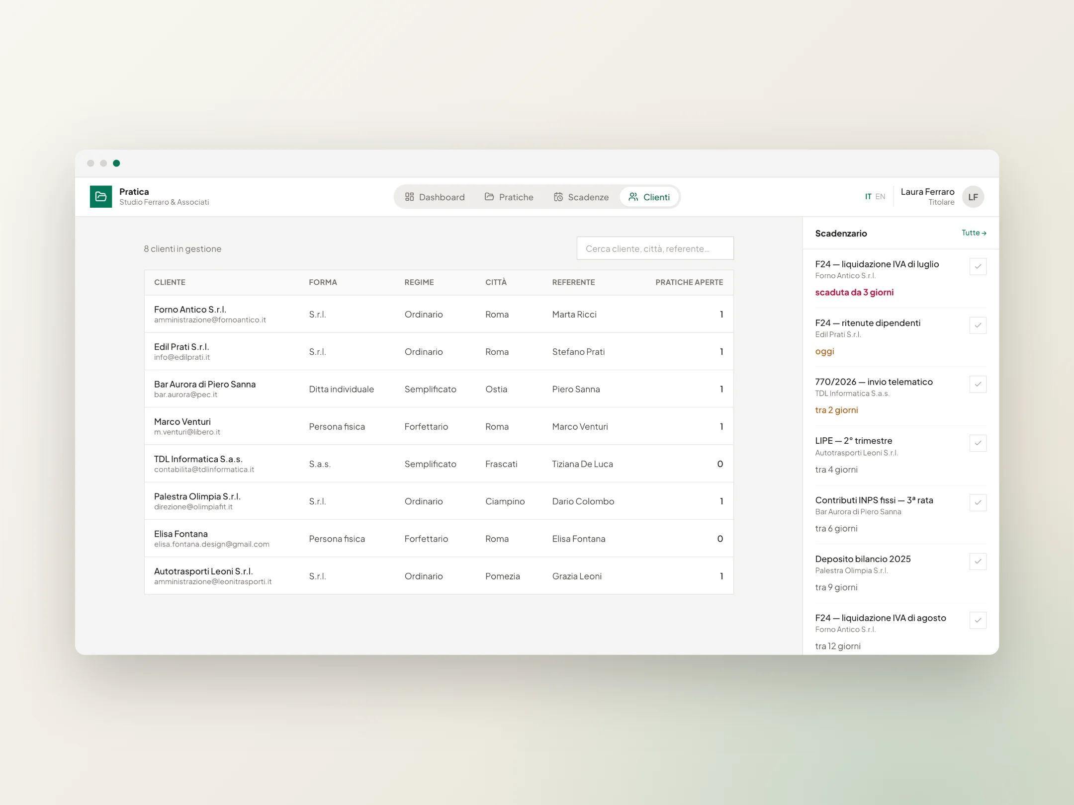Click the green Pratica folder logo
1074x805 pixels.
coord(101,197)
